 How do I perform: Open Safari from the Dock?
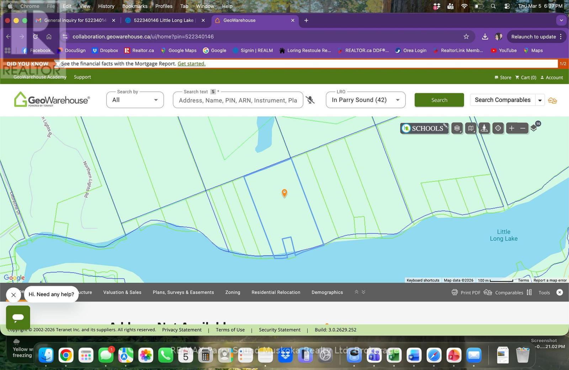tap(434, 355)
